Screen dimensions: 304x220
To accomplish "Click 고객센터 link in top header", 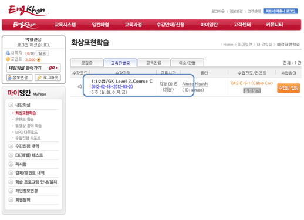I will (x=254, y=11).
